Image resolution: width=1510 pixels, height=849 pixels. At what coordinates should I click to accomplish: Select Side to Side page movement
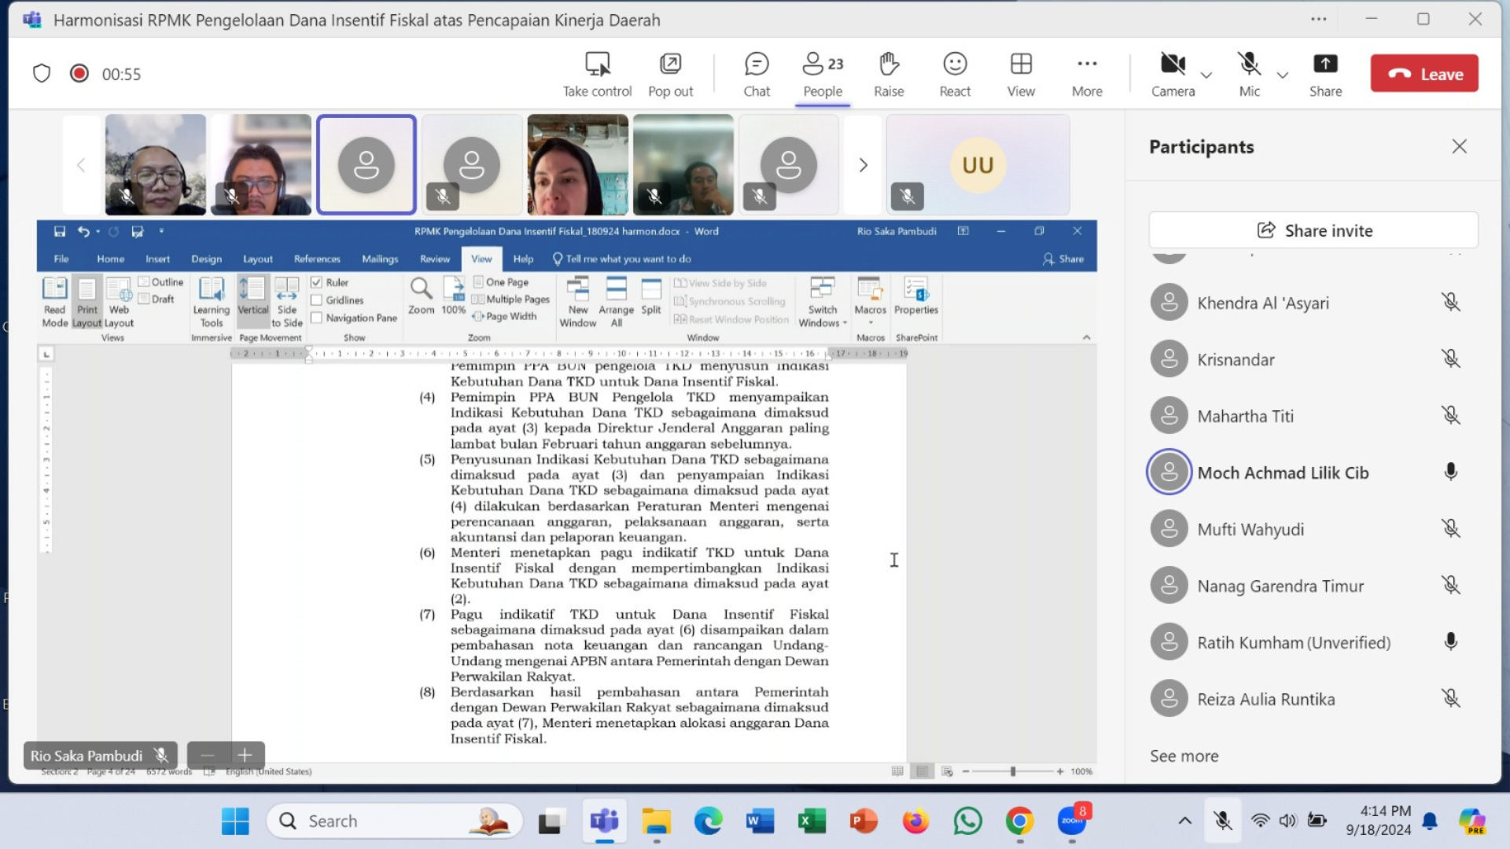(287, 302)
